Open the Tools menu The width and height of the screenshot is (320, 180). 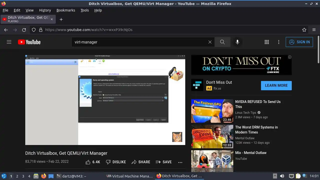tap(85, 10)
